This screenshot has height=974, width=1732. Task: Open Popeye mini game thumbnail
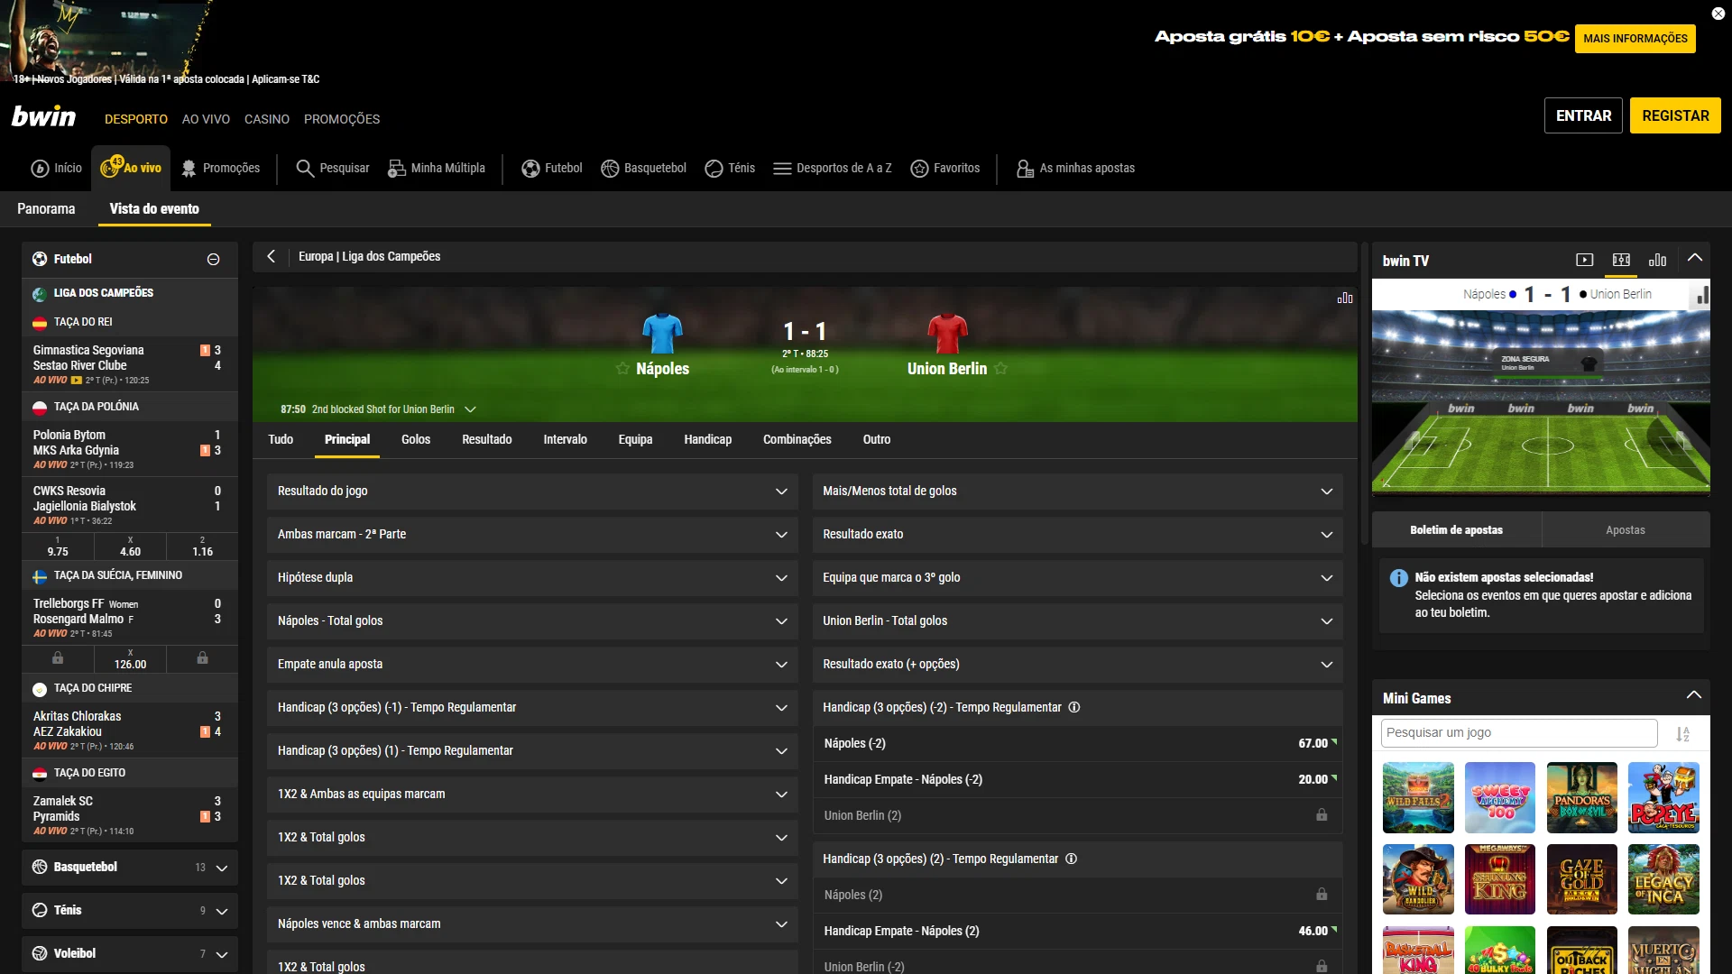tap(1663, 797)
